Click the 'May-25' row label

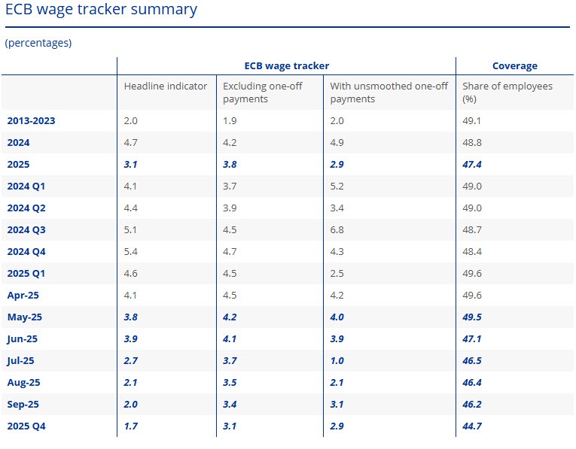[x=24, y=317]
